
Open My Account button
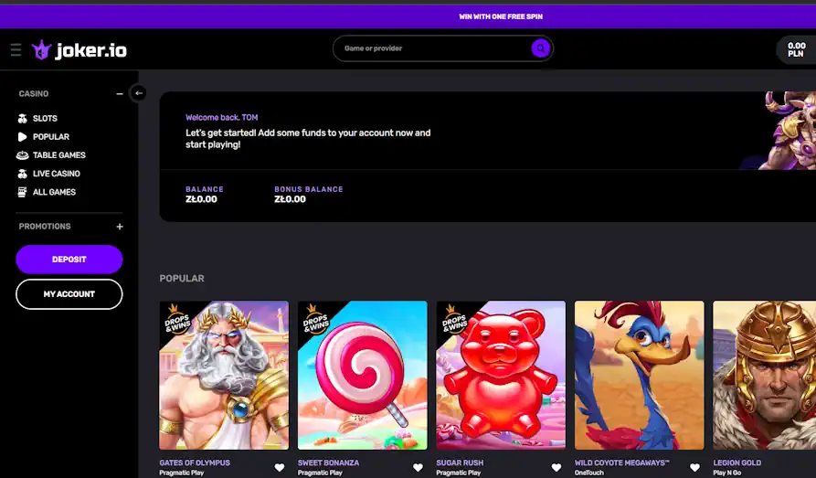(x=69, y=294)
